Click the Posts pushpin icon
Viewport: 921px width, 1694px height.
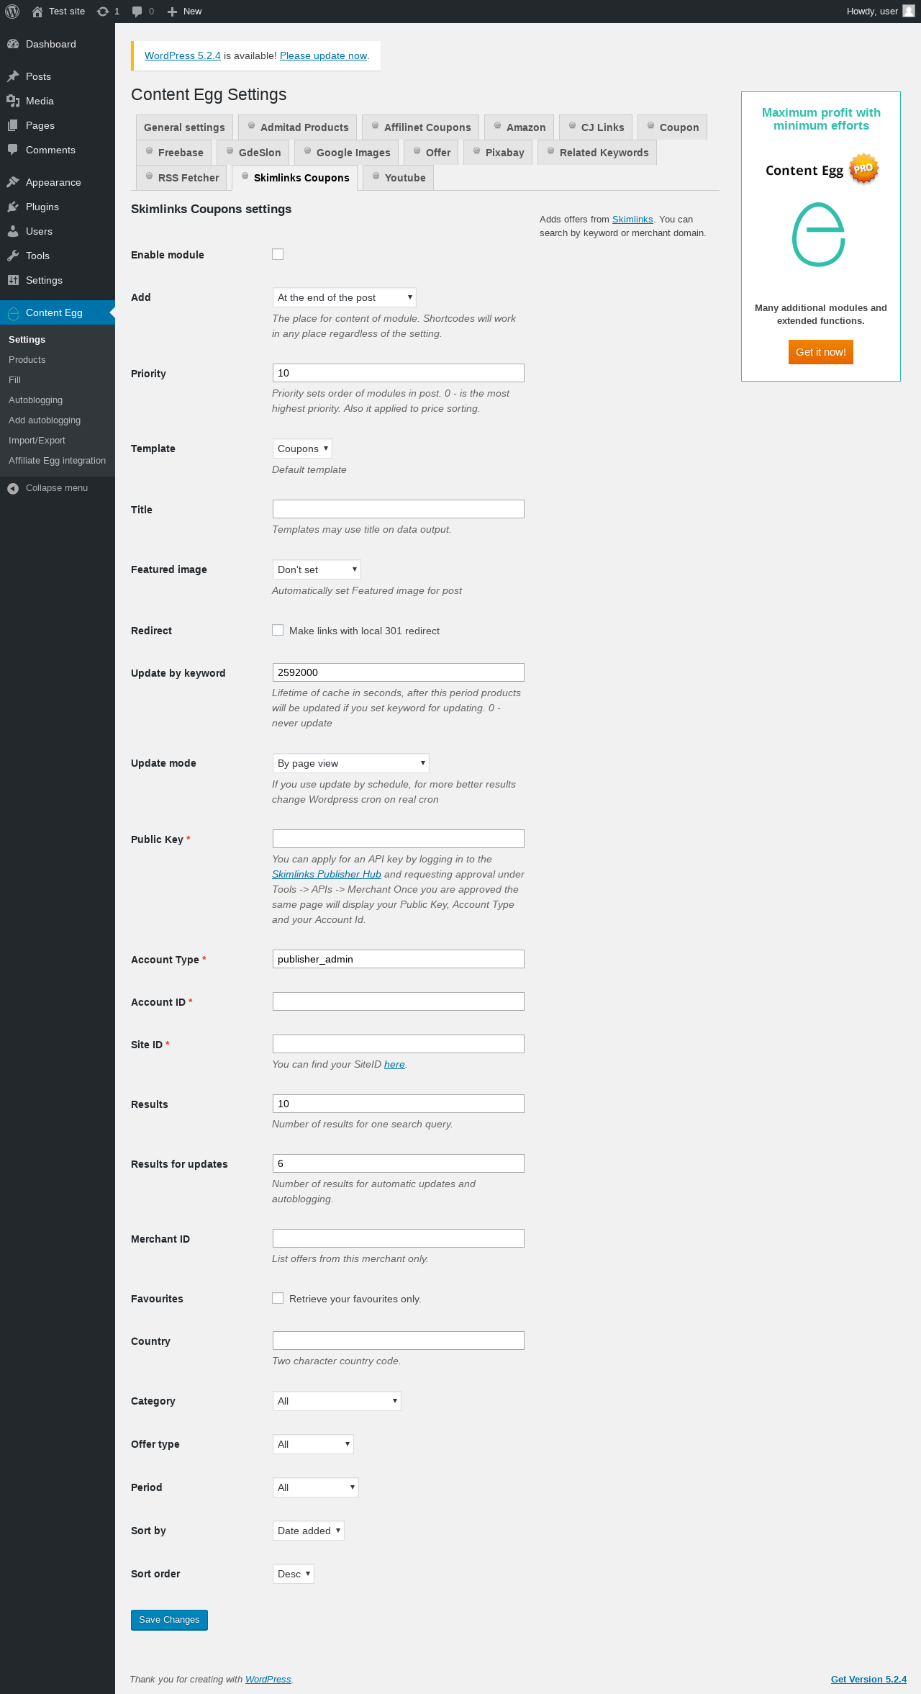pyautogui.click(x=13, y=76)
